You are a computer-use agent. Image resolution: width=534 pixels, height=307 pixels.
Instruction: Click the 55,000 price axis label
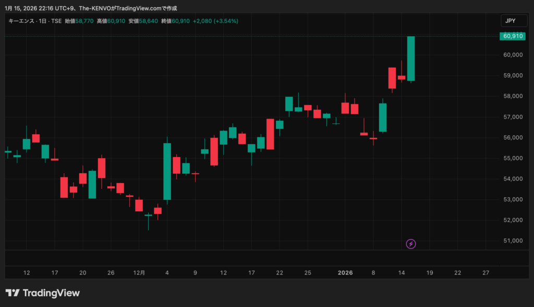[x=513, y=158]
